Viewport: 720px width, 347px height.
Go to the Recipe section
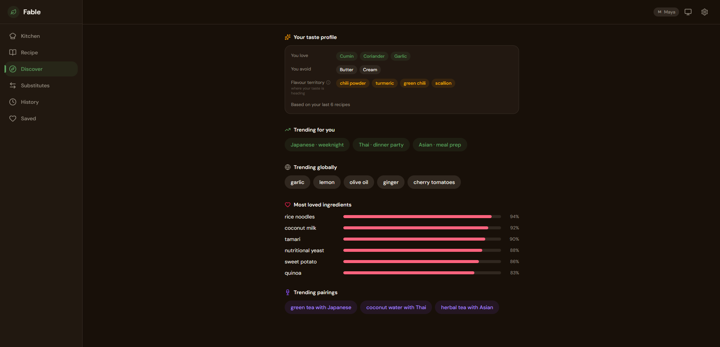coord(41,52)
